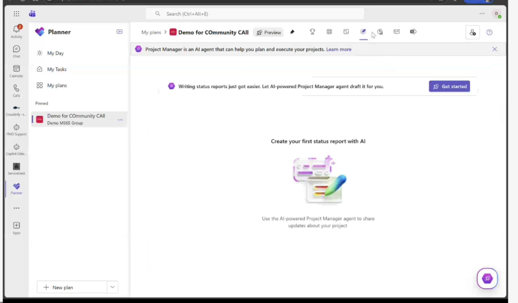Image resolution: width=518 pixels, height=303 pixels.
Task: Open My Tasks in Planner pane
Action: click(x=79, y=69)
